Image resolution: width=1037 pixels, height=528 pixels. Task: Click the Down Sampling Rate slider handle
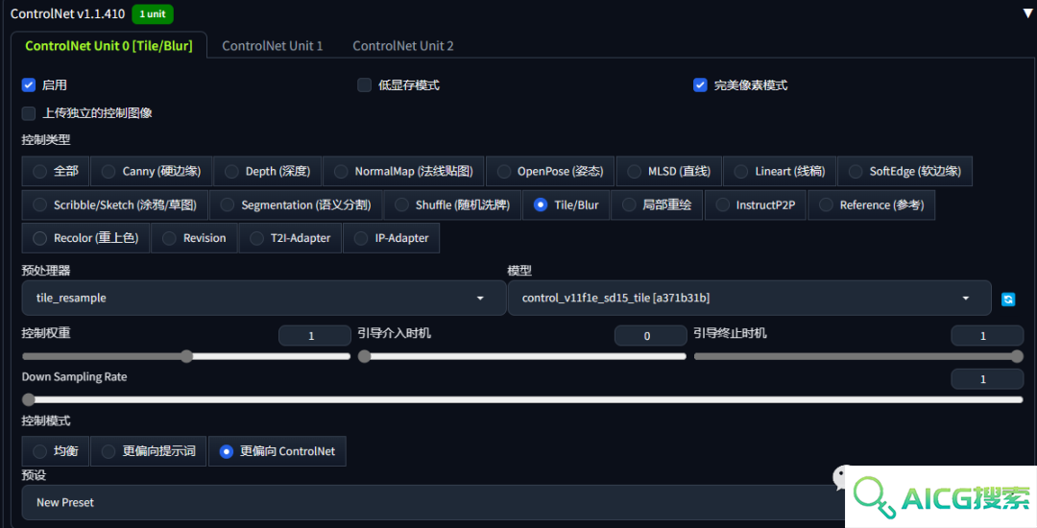(28, 399)
